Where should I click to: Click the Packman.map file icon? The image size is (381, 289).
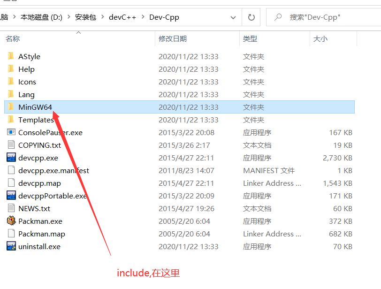[11, 233]
